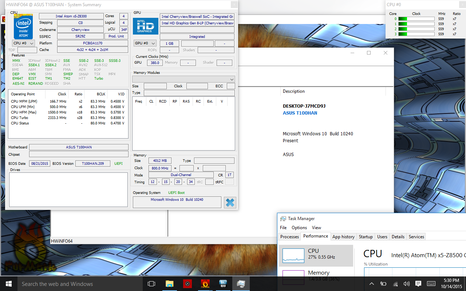Switch to HWiNFO64 taskbar icon
The width and height of the screenshot is (466, 291).
223,284
